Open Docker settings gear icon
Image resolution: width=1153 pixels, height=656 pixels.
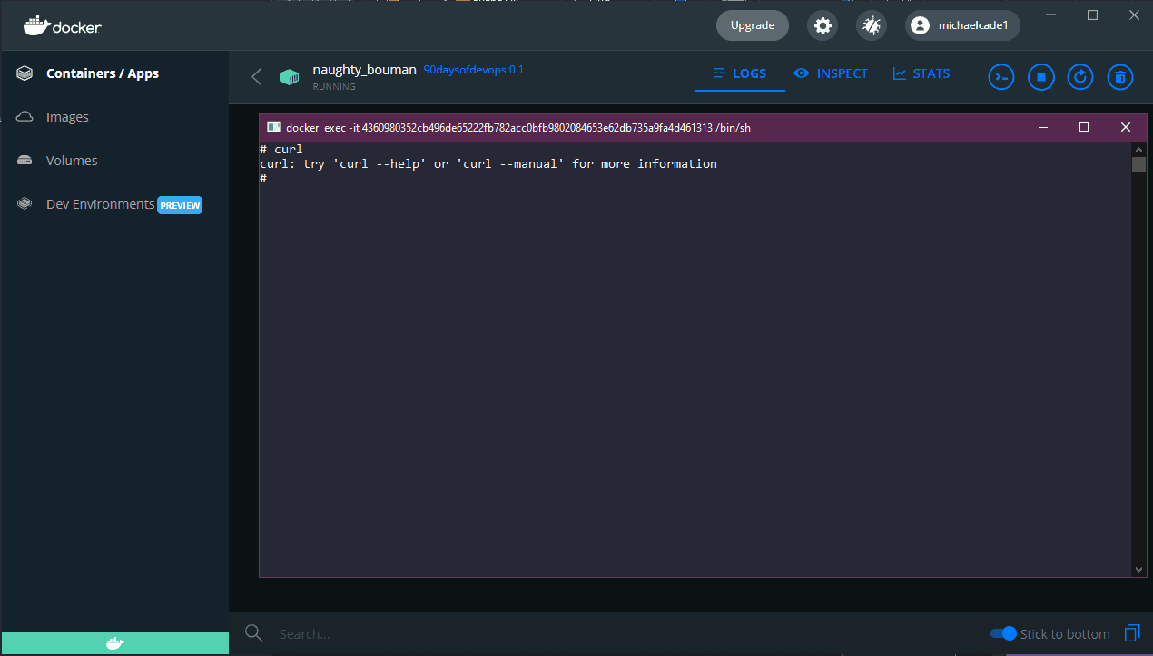pos(823,25)
